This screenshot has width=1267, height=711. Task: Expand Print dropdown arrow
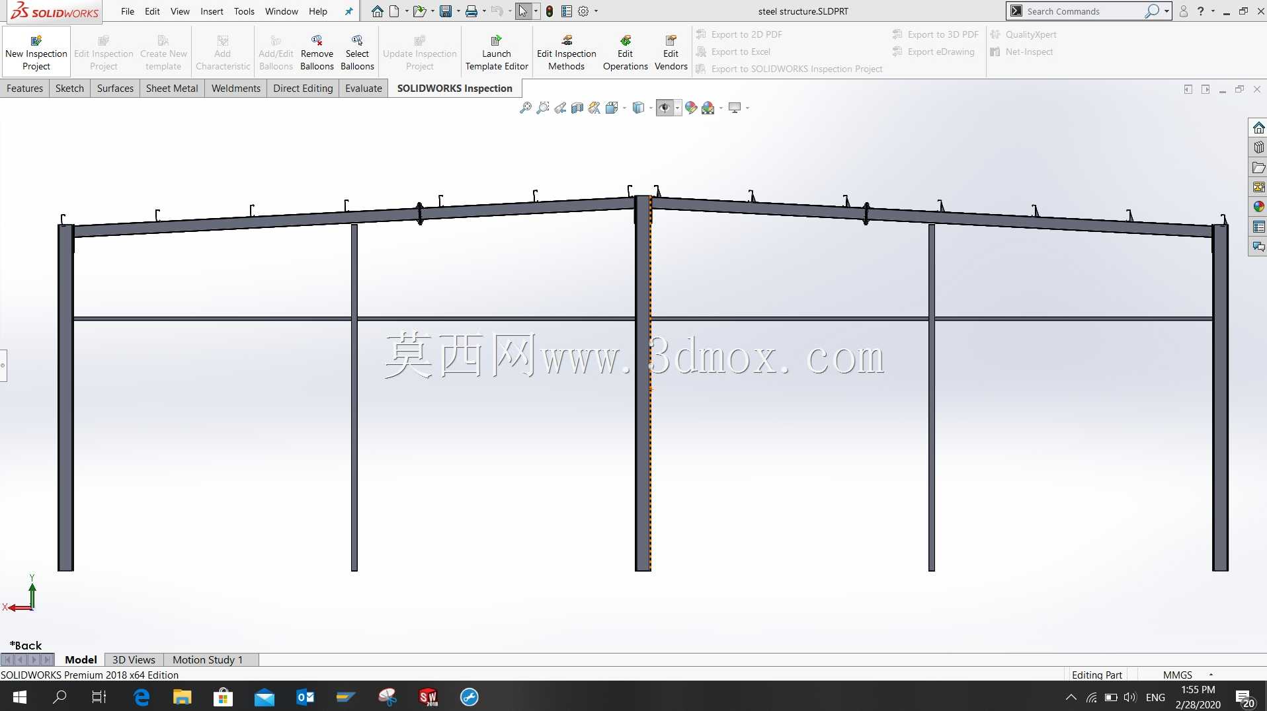pos(484,11)
